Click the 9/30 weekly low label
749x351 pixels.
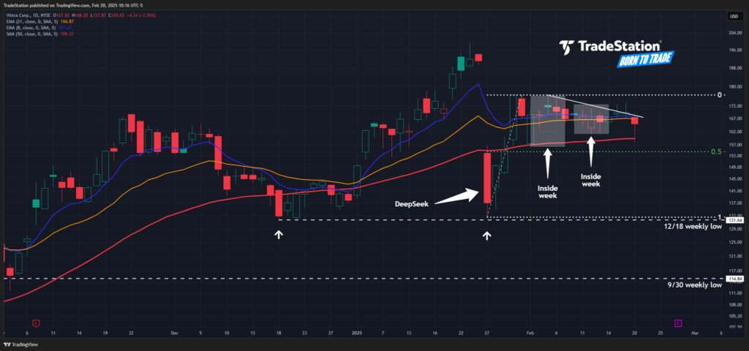pyautogui.click(x=695, y=285)
